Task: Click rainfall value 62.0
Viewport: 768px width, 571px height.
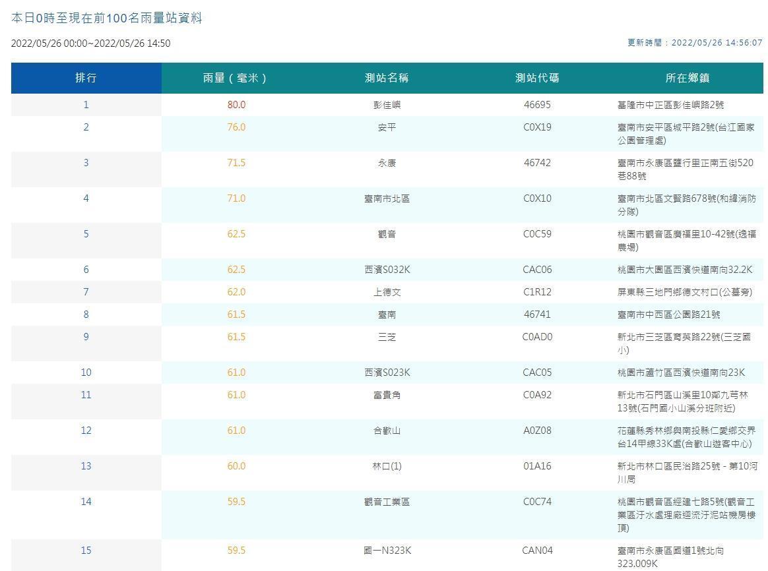Action: click(x=237, y=292)
